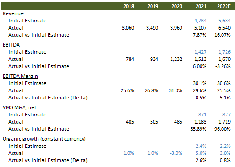Click the 2020 column header
235x167 pixels.
click(177, 6)
